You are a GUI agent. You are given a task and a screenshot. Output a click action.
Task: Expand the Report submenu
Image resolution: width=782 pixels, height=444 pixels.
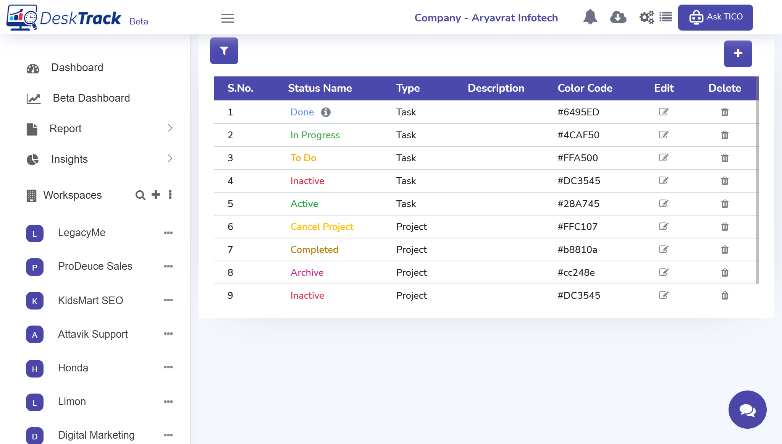(x=170, y=128)
